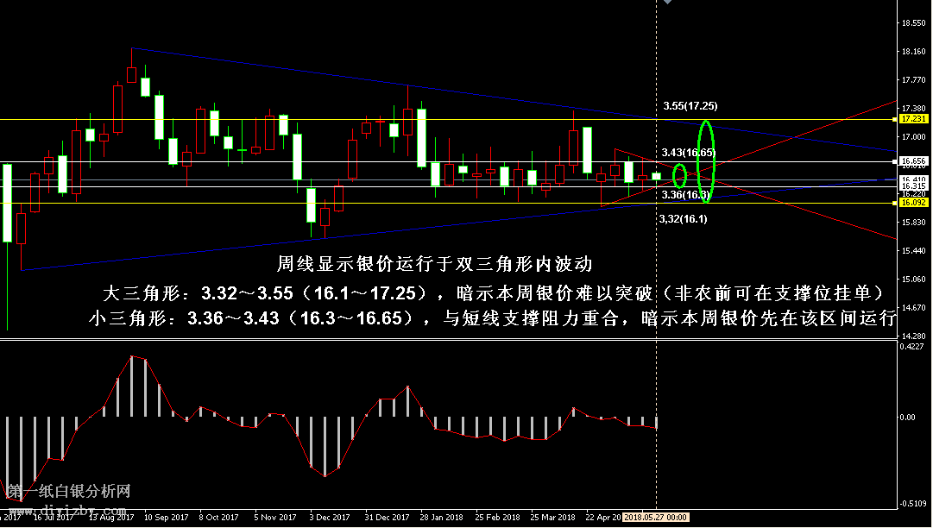Select the 3,32(16.1) text label

coord(683,220)
